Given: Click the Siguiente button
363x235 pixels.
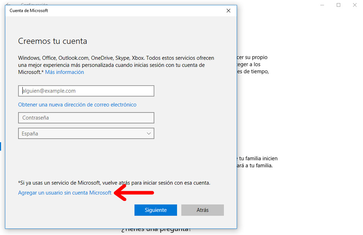Looking at the screenshot, I should [156, 210].
